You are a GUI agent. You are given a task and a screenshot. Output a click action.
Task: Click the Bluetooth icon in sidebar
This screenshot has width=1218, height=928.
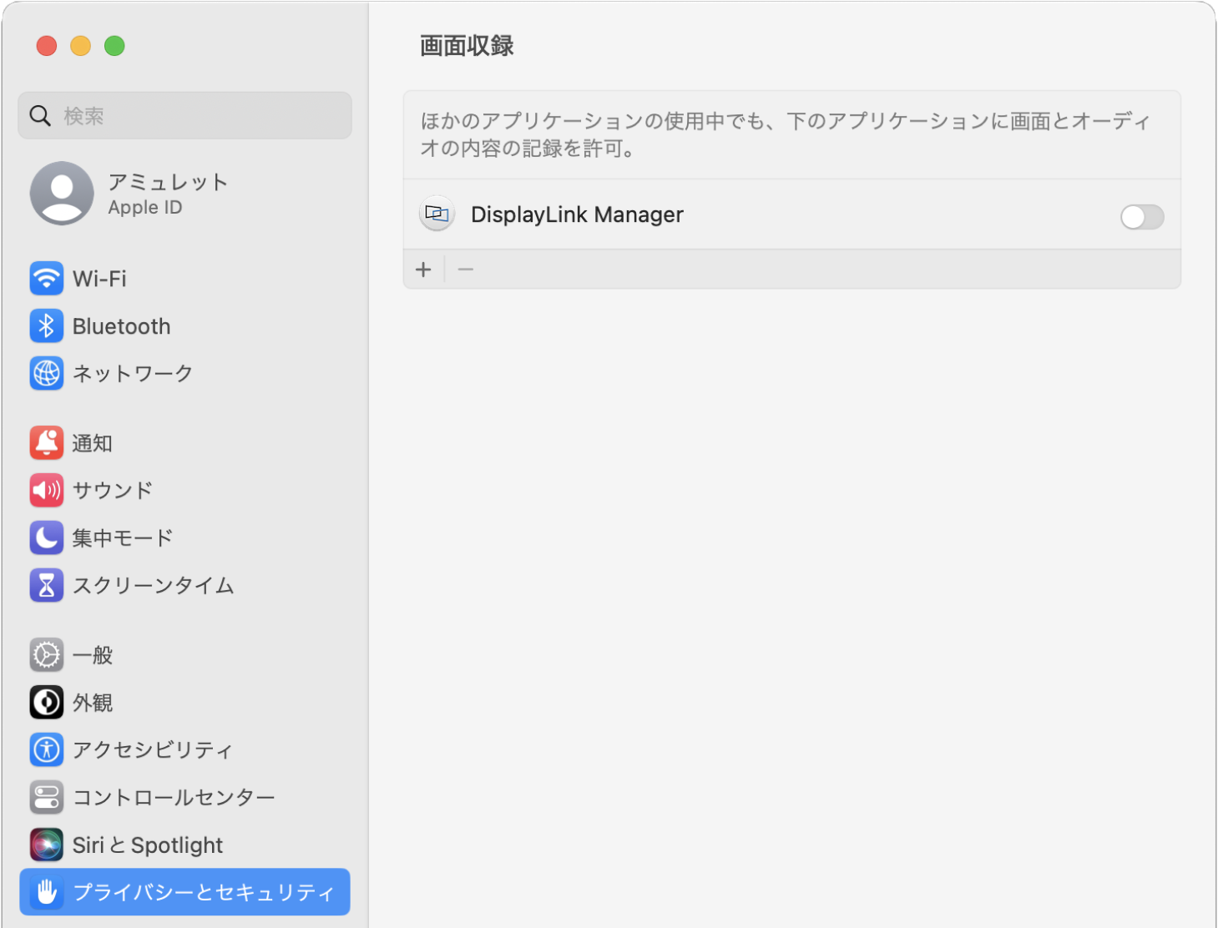(x=47, y=325)
